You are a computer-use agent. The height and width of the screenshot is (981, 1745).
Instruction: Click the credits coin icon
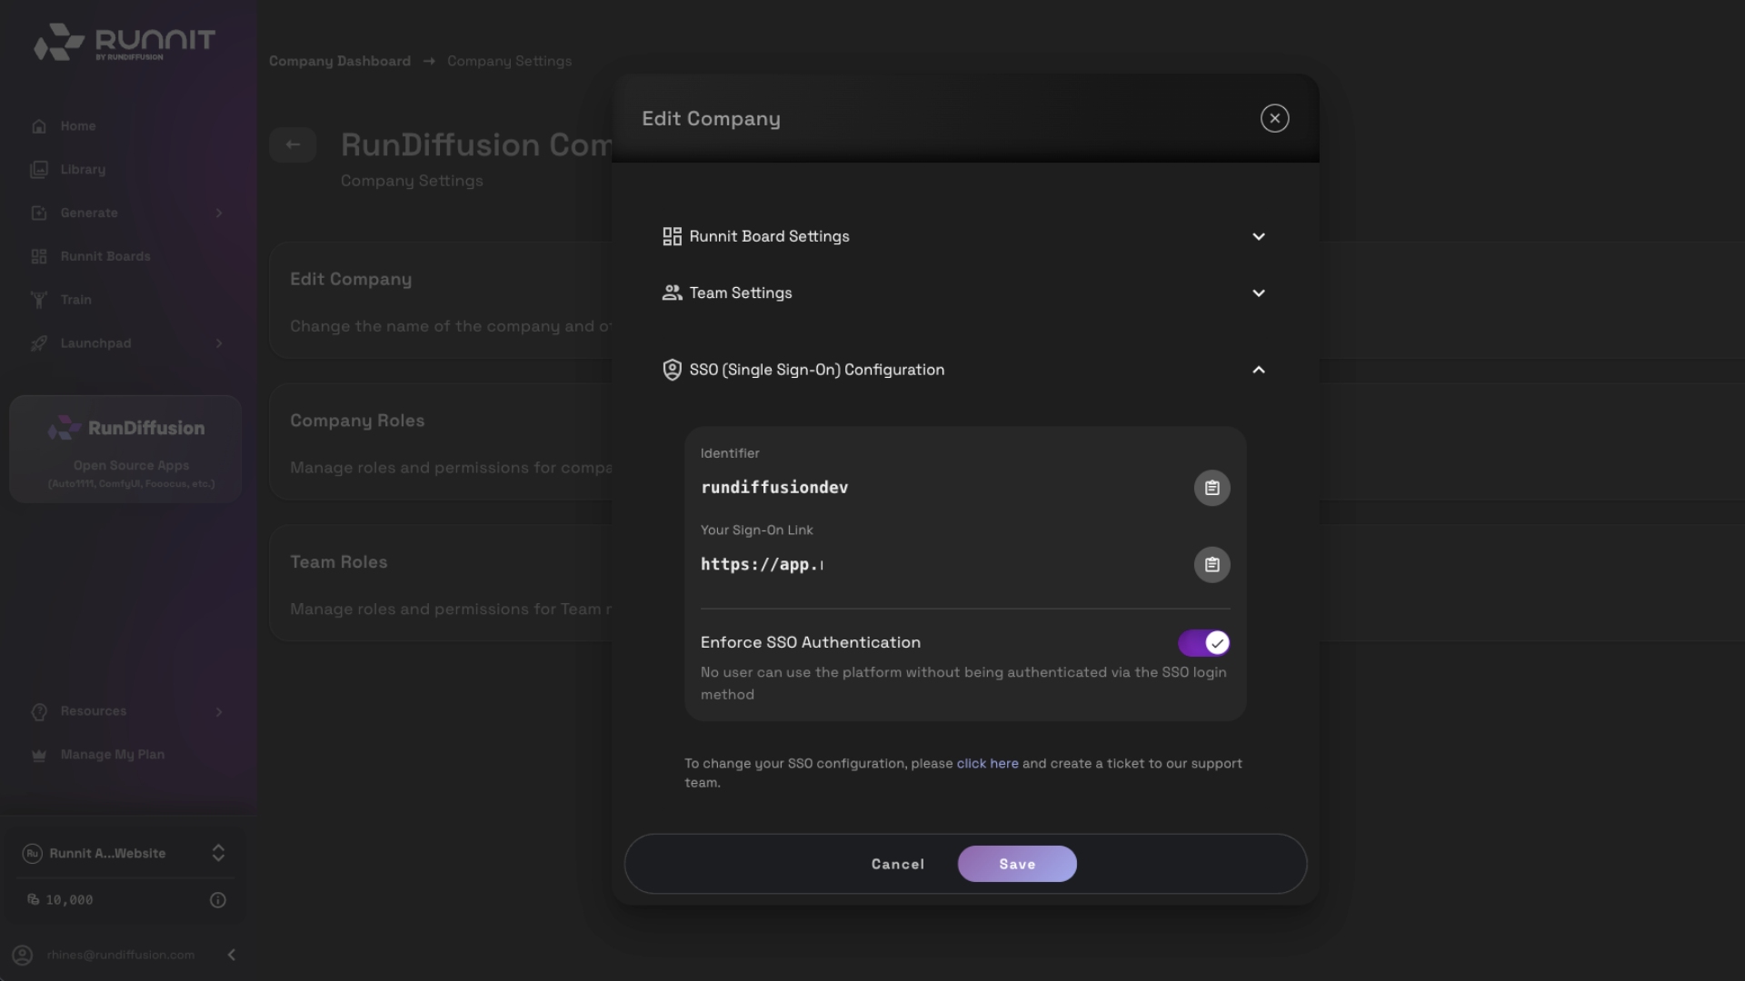34,900
